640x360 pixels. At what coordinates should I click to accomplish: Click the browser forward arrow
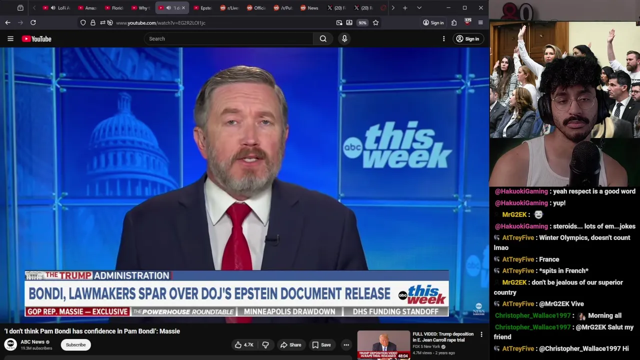coord(20,22)
